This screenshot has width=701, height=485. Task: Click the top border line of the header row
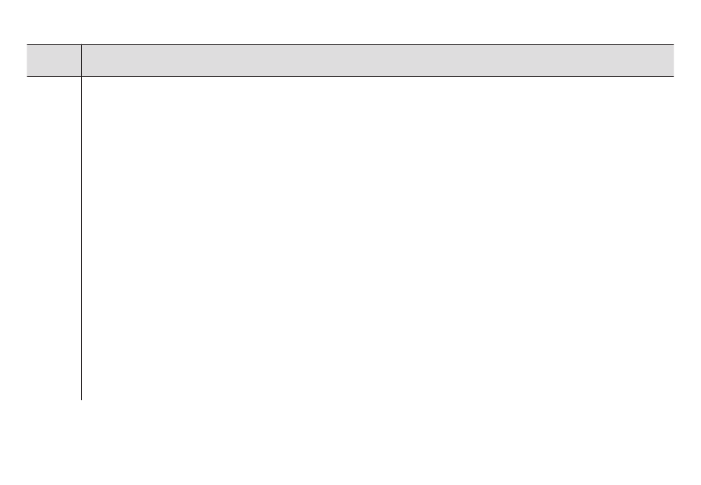tap(350, 45)
